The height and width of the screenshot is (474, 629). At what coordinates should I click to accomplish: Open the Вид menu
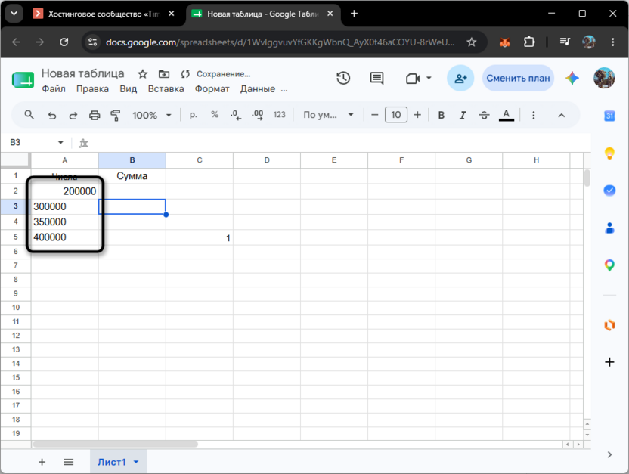(129, 89)
